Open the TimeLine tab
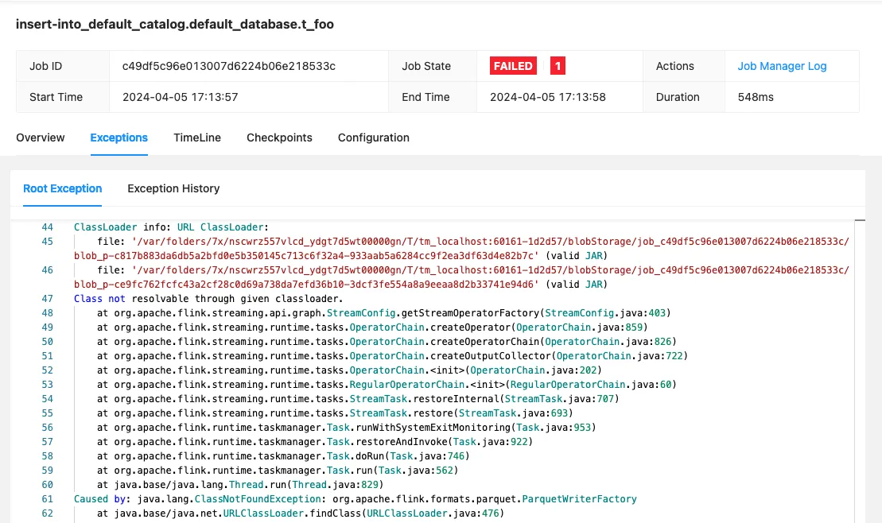Image resolution: width=882 pixels, height=523 pixels. pos(197,138)
